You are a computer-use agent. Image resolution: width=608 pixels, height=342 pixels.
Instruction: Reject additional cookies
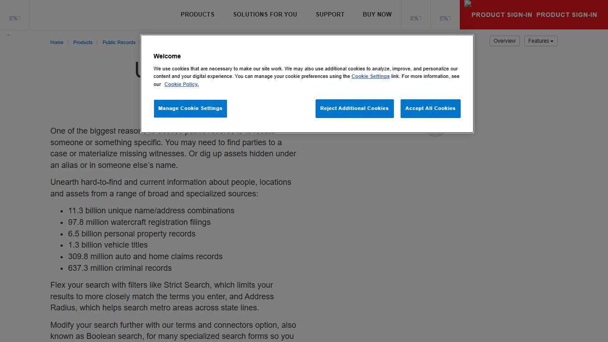(x=354, y=108)
